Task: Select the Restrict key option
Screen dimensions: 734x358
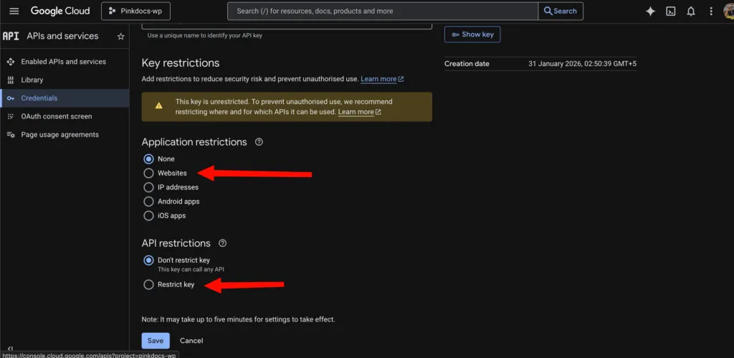Action: (x=148, y=285)
